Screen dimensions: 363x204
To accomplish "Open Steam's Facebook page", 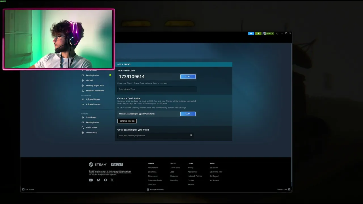I will click(105, 180).
